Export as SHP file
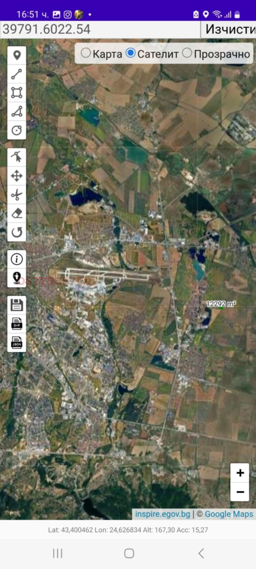This screenshot has width=256, height=569. [17, 324]
